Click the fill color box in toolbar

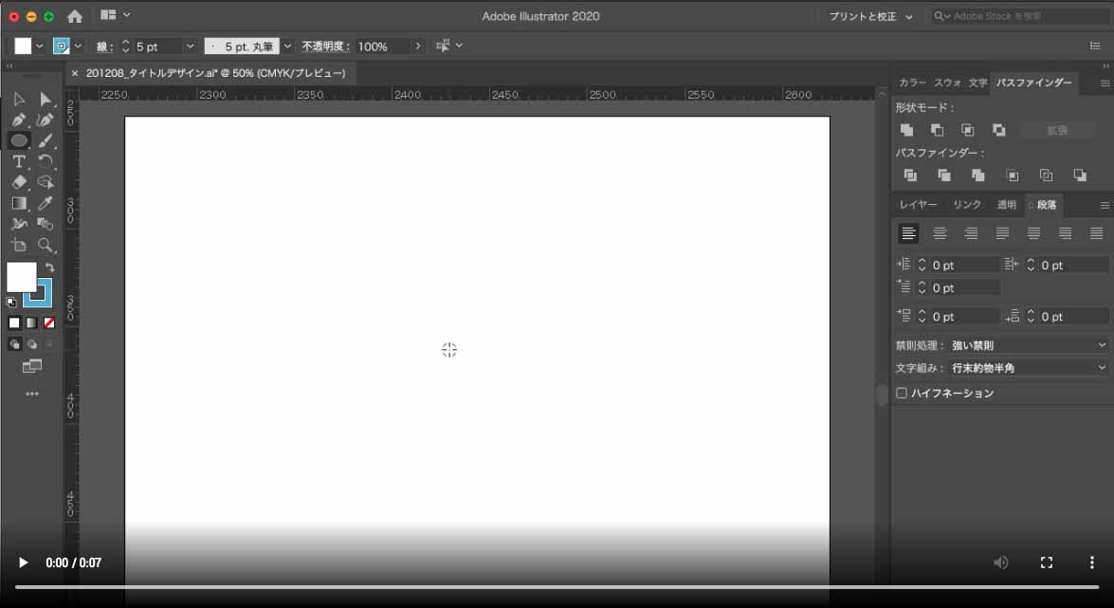click(x=21, y=277)
